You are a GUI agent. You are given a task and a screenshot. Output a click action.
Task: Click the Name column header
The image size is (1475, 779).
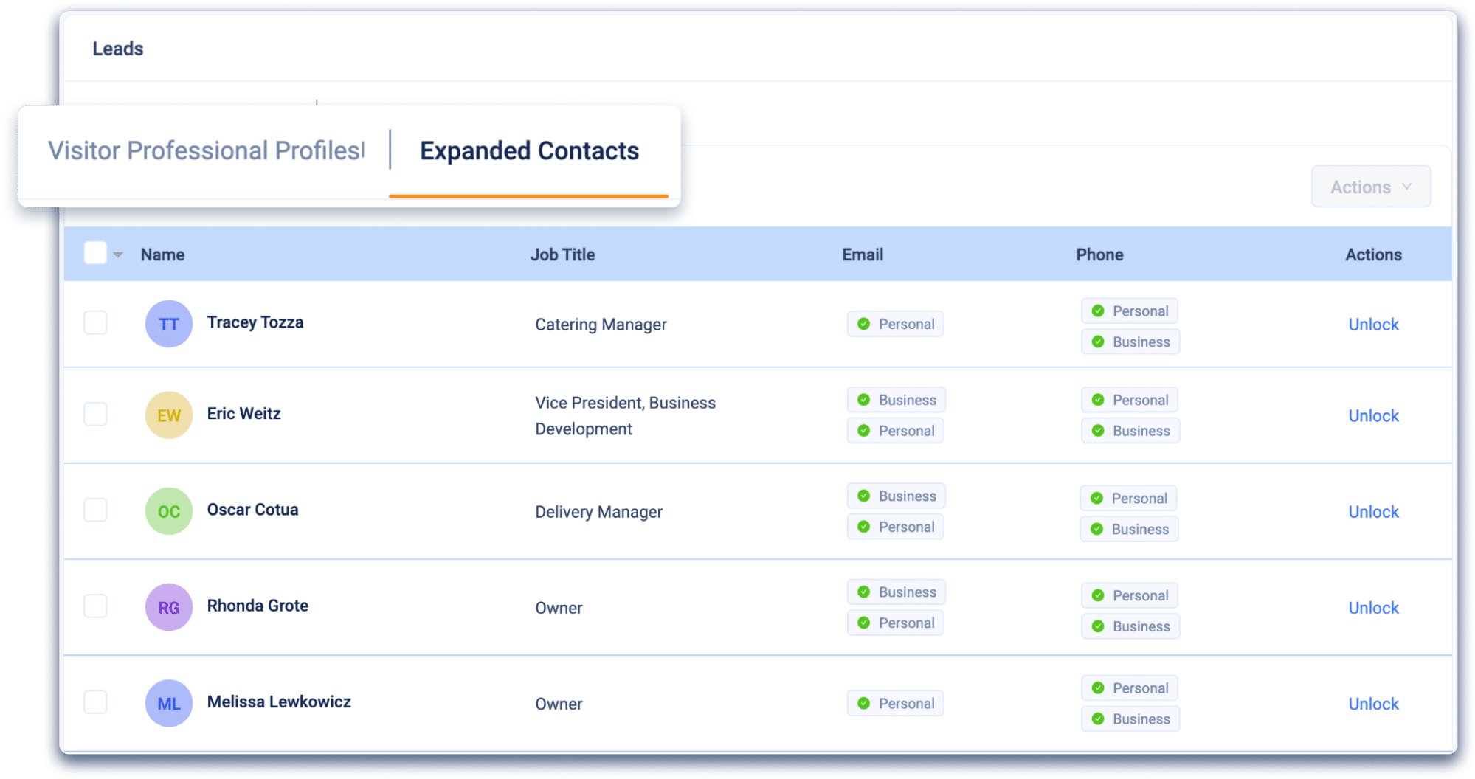point(162,255)
